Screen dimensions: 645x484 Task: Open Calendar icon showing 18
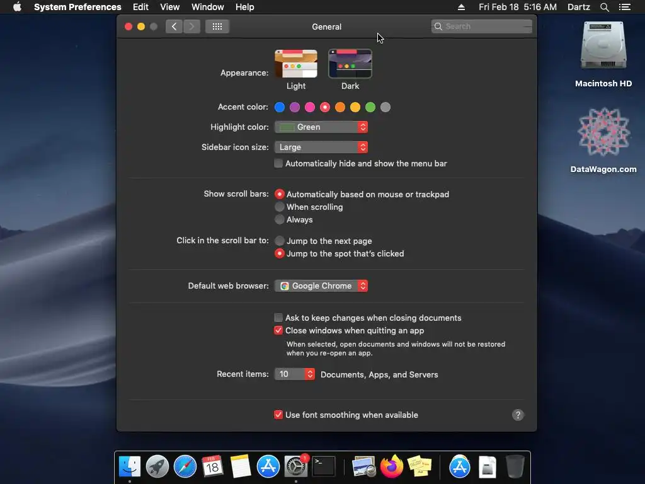[213, 466]
